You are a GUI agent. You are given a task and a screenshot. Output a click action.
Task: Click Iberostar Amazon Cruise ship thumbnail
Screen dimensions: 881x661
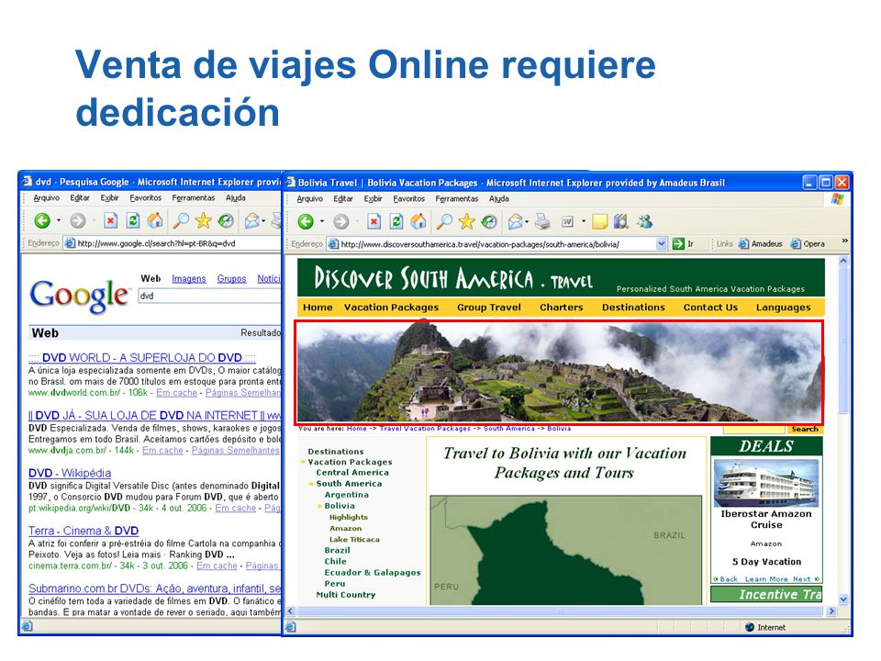tap(766, 483)
